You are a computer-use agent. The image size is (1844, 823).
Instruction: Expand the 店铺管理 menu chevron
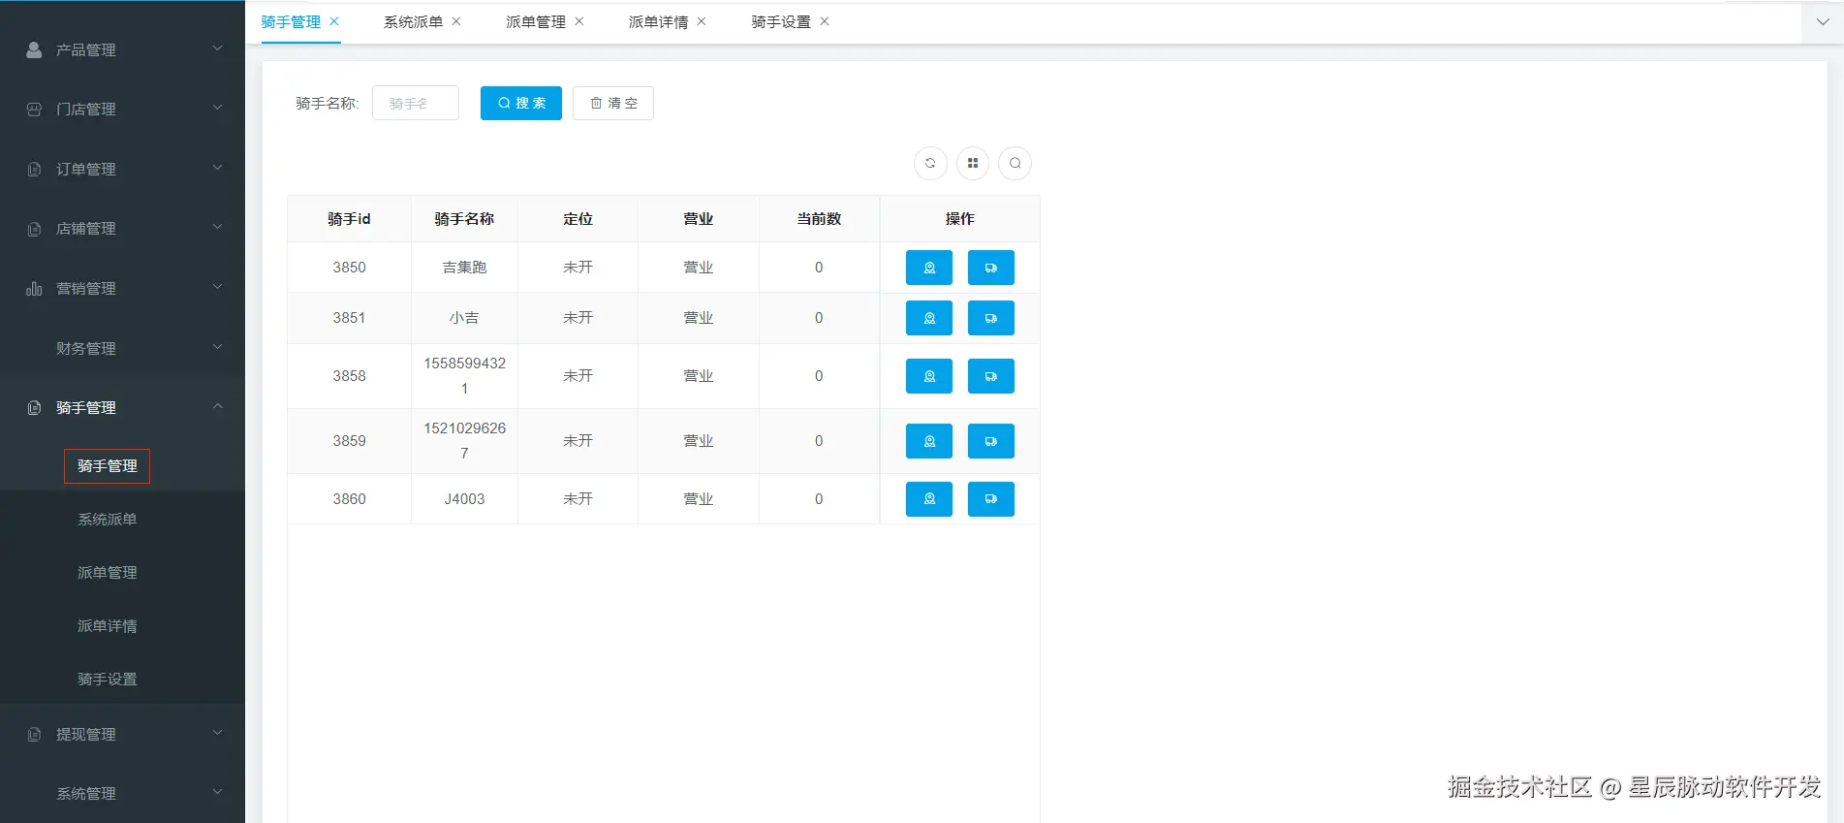(218, 227)
